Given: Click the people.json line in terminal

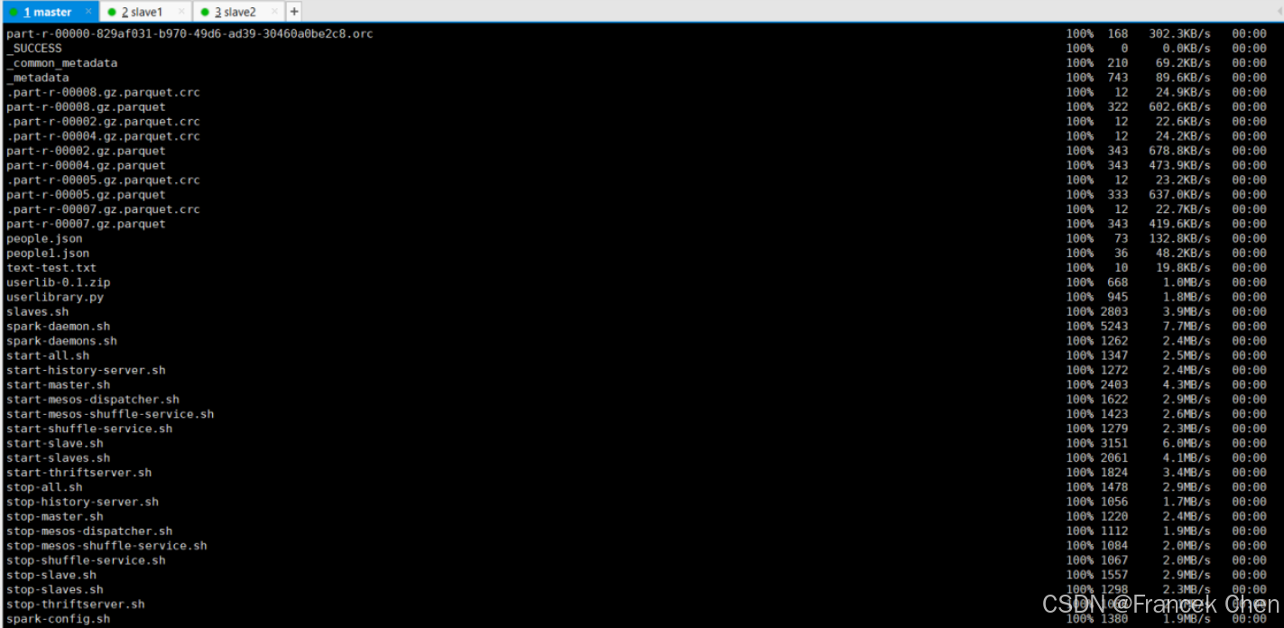Looking at the screenshot, I should tap(44, 238).
